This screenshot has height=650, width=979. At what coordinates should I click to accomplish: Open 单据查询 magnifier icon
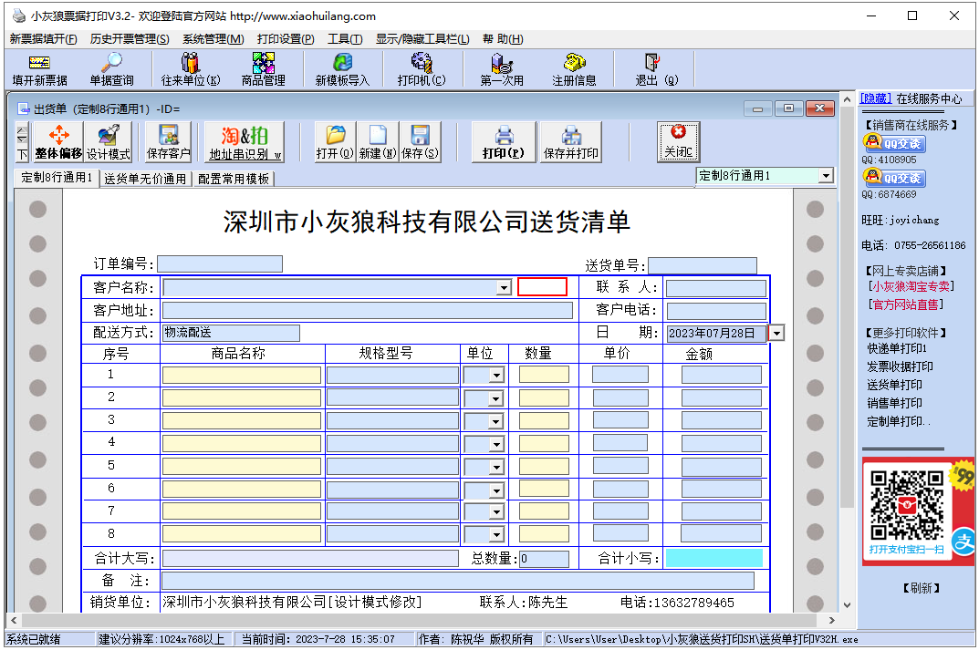111,69
